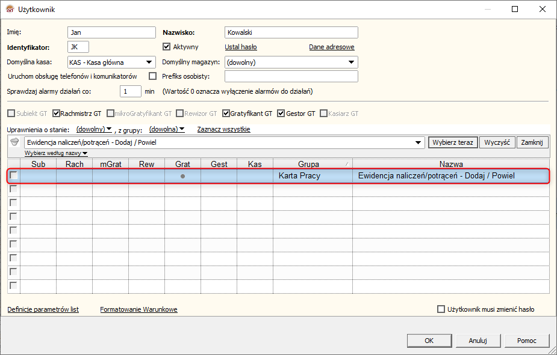
Task: Click the Nazwisko field containing Kowalski
Action: coord(291,32)
